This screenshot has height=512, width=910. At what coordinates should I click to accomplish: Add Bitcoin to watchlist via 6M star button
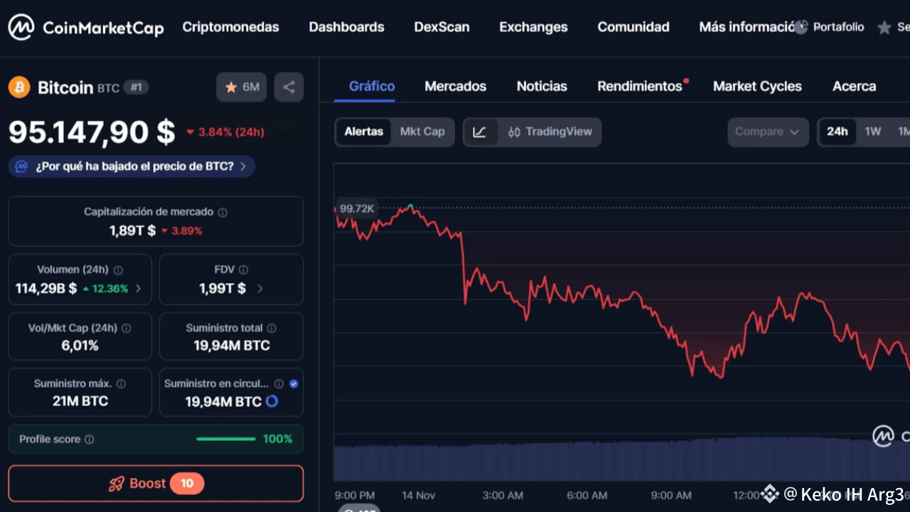(242, 87)
